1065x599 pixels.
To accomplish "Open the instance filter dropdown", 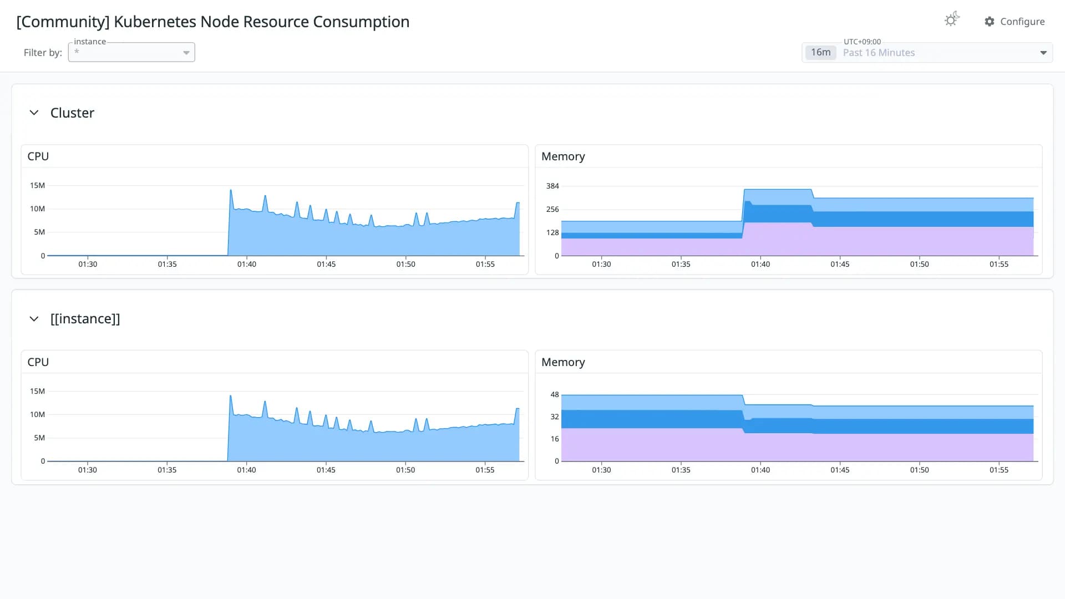I will click(x=186, y=53).
